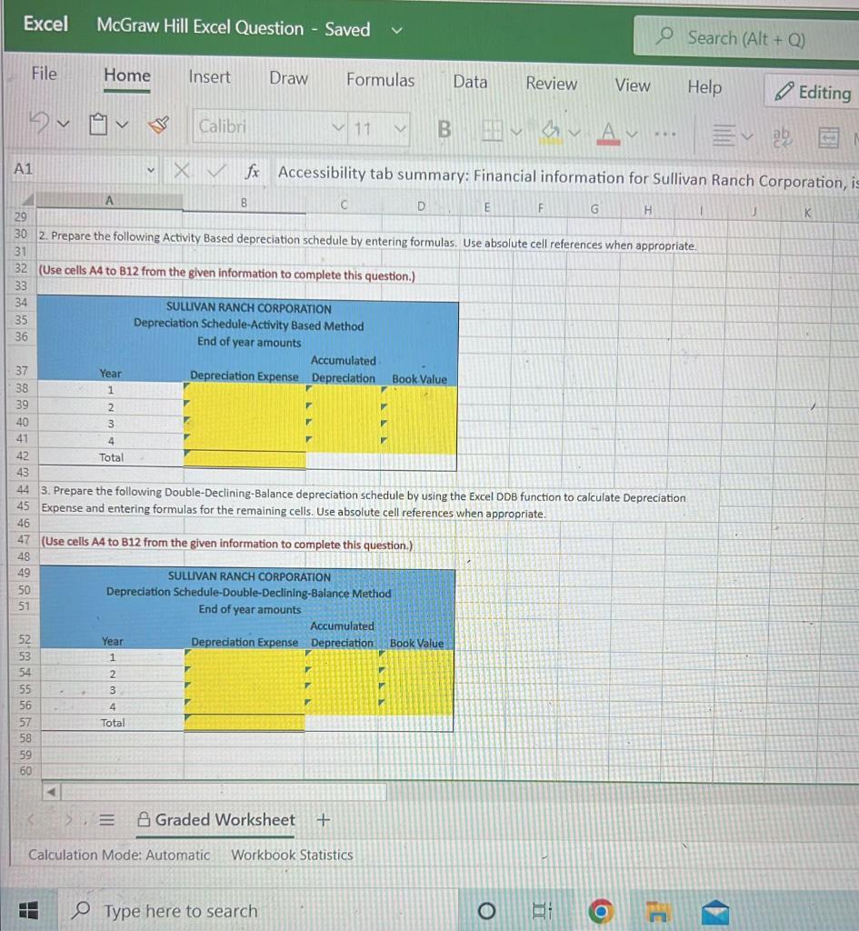The width and height of the screenshot is (859, 931).
Task: Switch to the Home tab
Action: (127, 75)
